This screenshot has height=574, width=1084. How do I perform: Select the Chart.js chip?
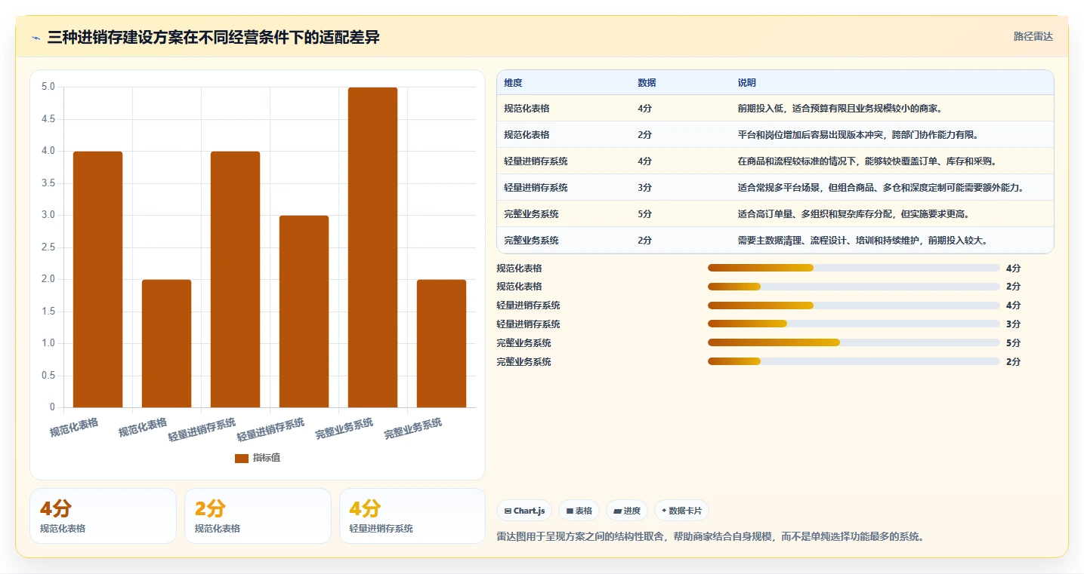coord(524,511)
